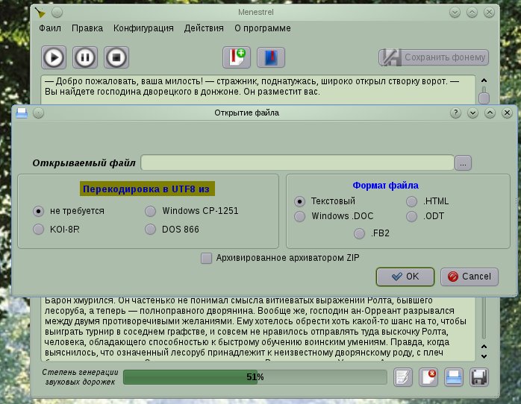Click the Перекодировка в UTF8 из heading
The height and width of the screenshot is (404, 521).
point(146,189)
